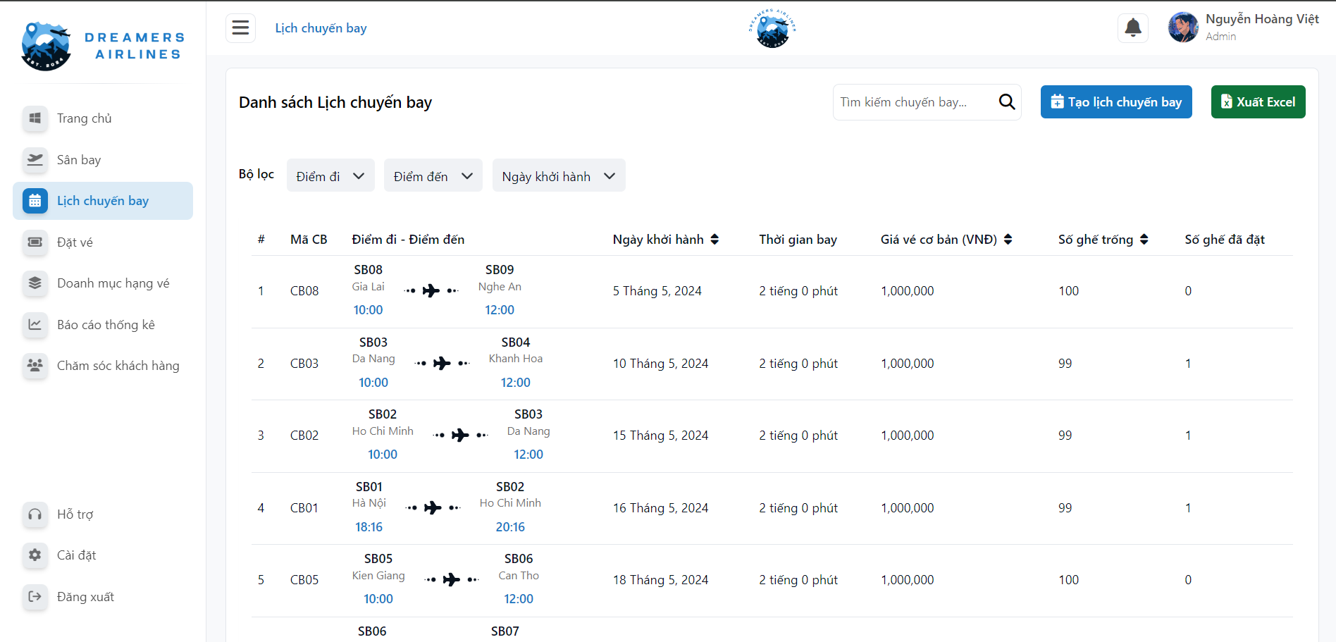Click flight code CB02 cell

pos(304,436)
